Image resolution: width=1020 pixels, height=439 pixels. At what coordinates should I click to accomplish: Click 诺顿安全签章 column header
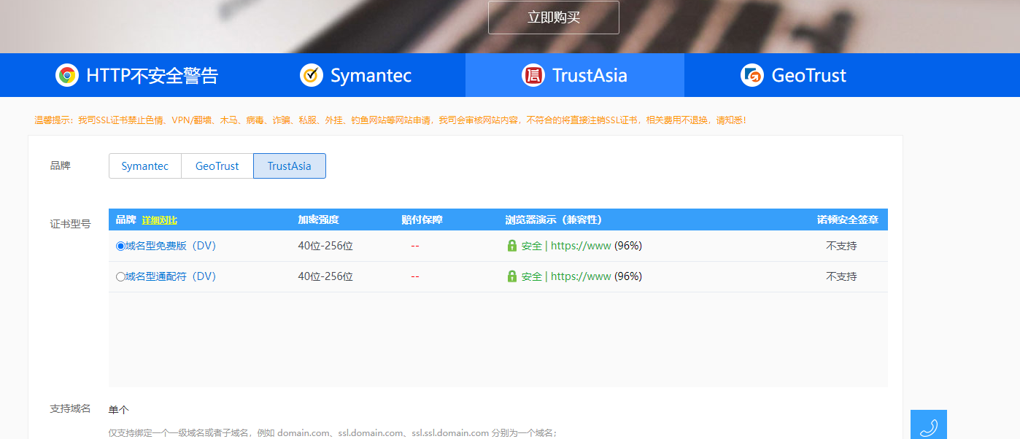848,219
